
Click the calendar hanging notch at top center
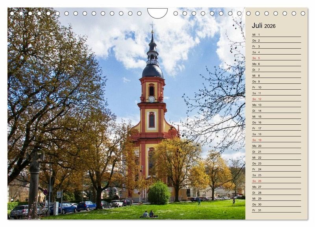click(157, 13)
